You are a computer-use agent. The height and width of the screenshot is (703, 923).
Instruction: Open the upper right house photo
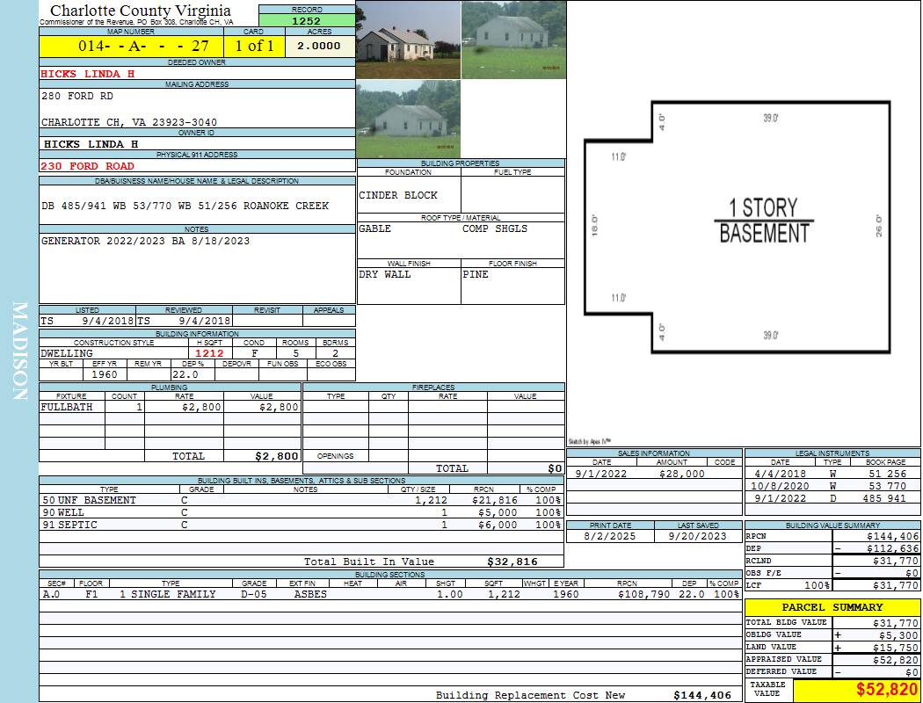click(x=512, y=40)
